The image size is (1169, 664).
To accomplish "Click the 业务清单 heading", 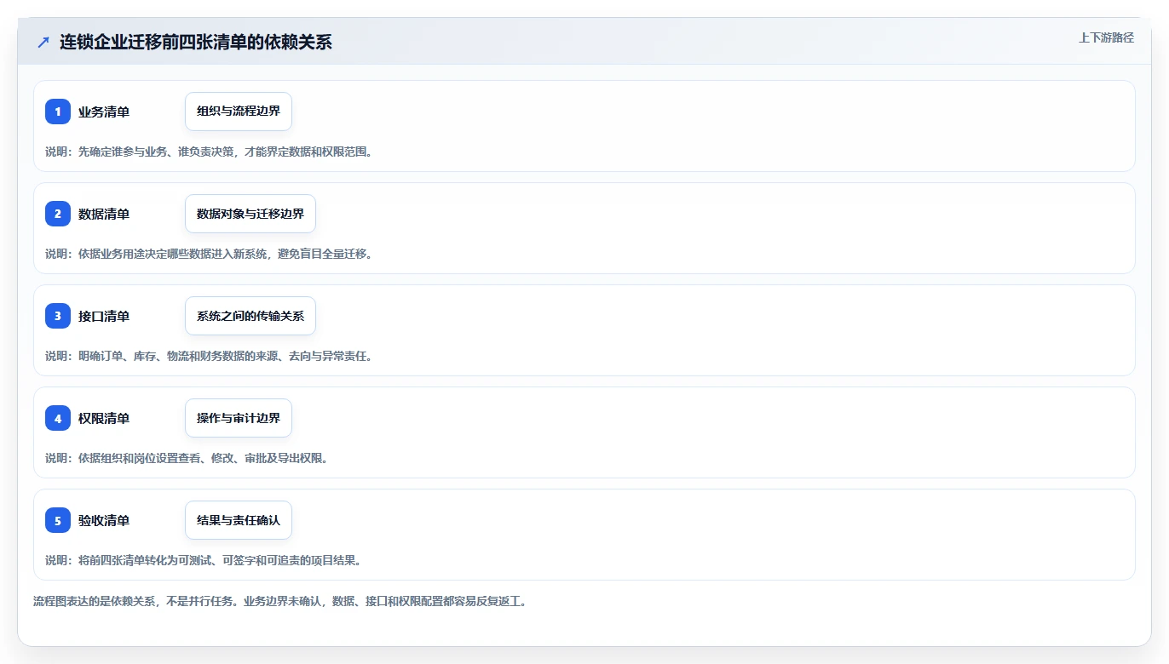I will [104, 112].
